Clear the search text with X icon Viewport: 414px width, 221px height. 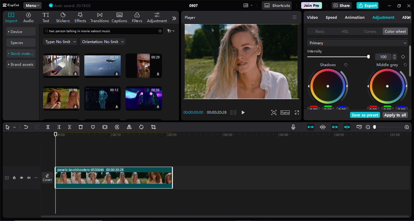(160, 31)
